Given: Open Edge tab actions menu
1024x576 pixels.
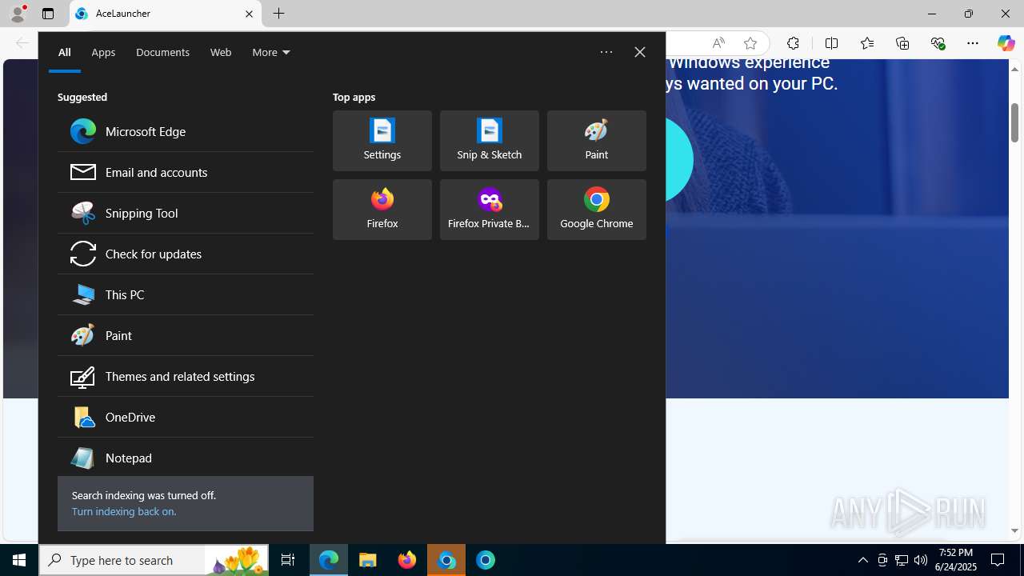Looking at the screenshot, I should [x=48, y=14].
